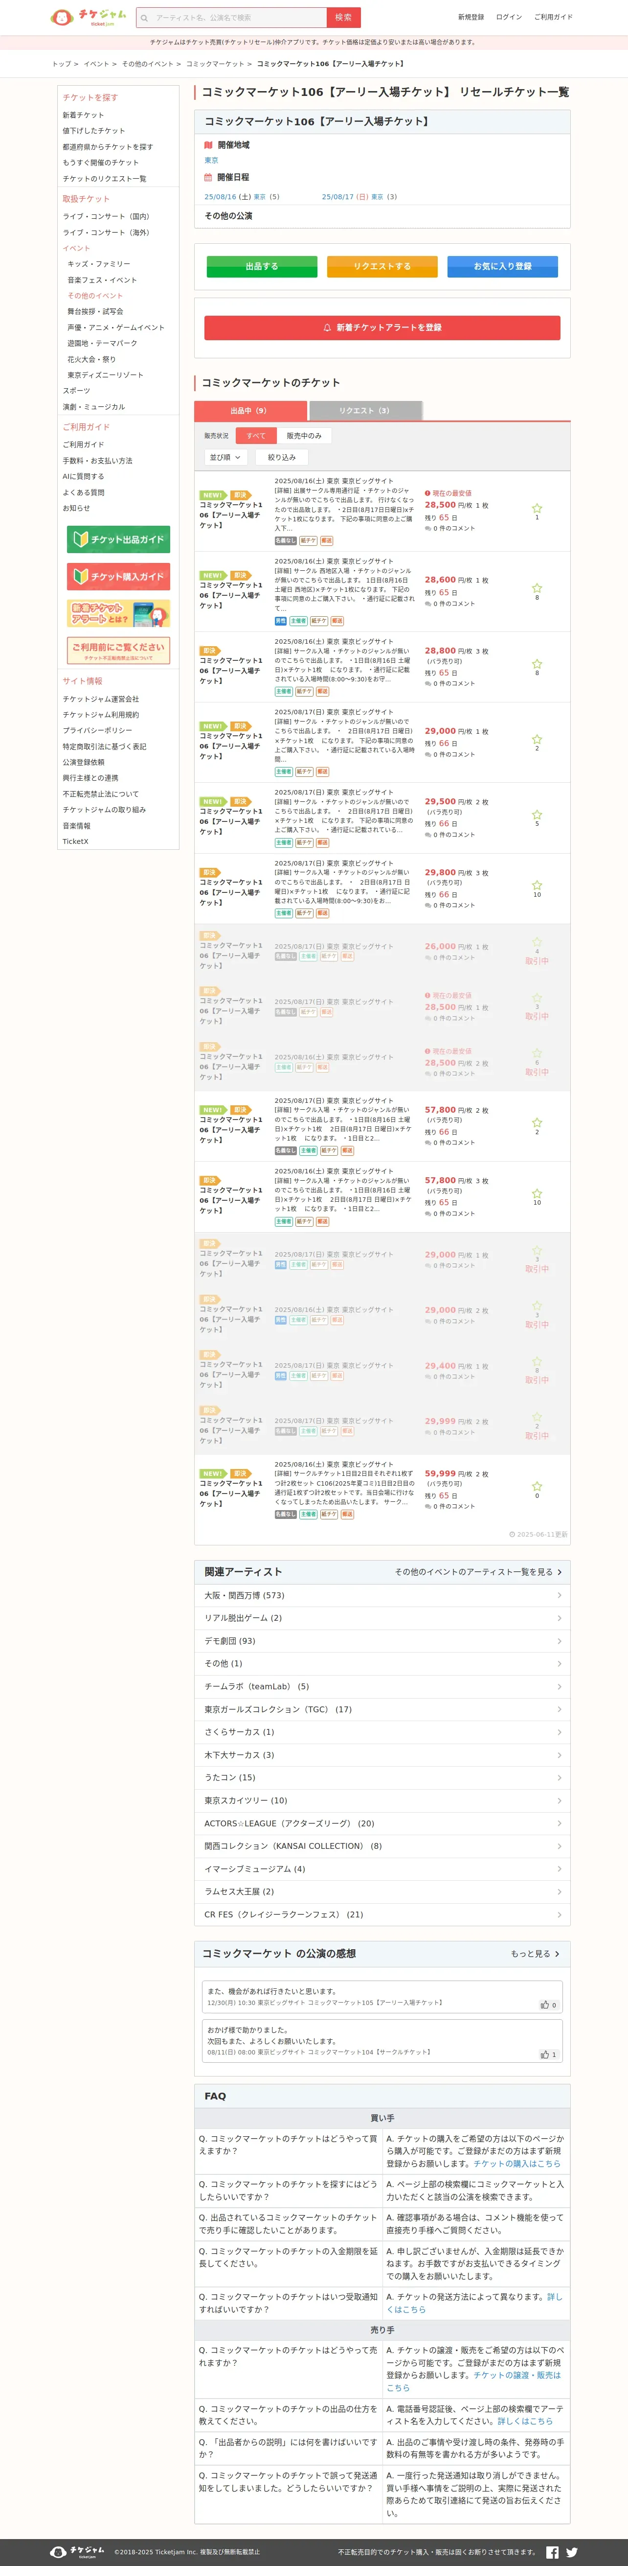The image size is (628, 2566).
Task: Click comment bubble icon on 28,800円 listing
Action: coord(428,683)
